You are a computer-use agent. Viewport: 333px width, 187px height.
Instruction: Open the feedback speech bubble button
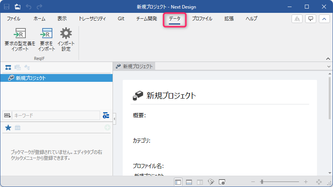tap(311, 19)
